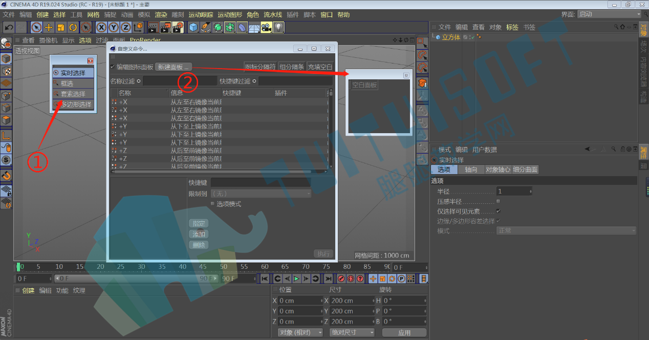
Task: Click Go to End of timeline button
Action: [x=328, y=279]
